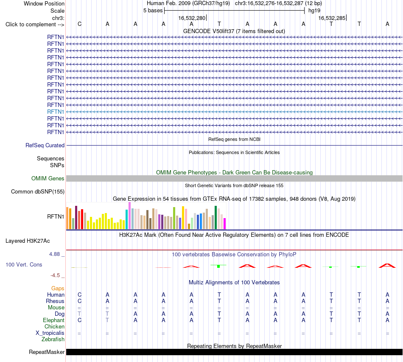This screenshot has height=362, width=403.
Task: Open the RefSeq Curated track label
Action: click(x=45, y=145)
